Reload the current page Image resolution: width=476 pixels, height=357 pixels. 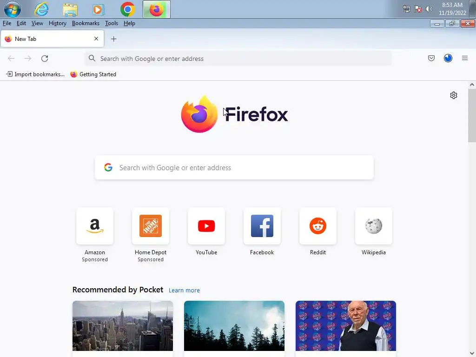coord(45,58)
